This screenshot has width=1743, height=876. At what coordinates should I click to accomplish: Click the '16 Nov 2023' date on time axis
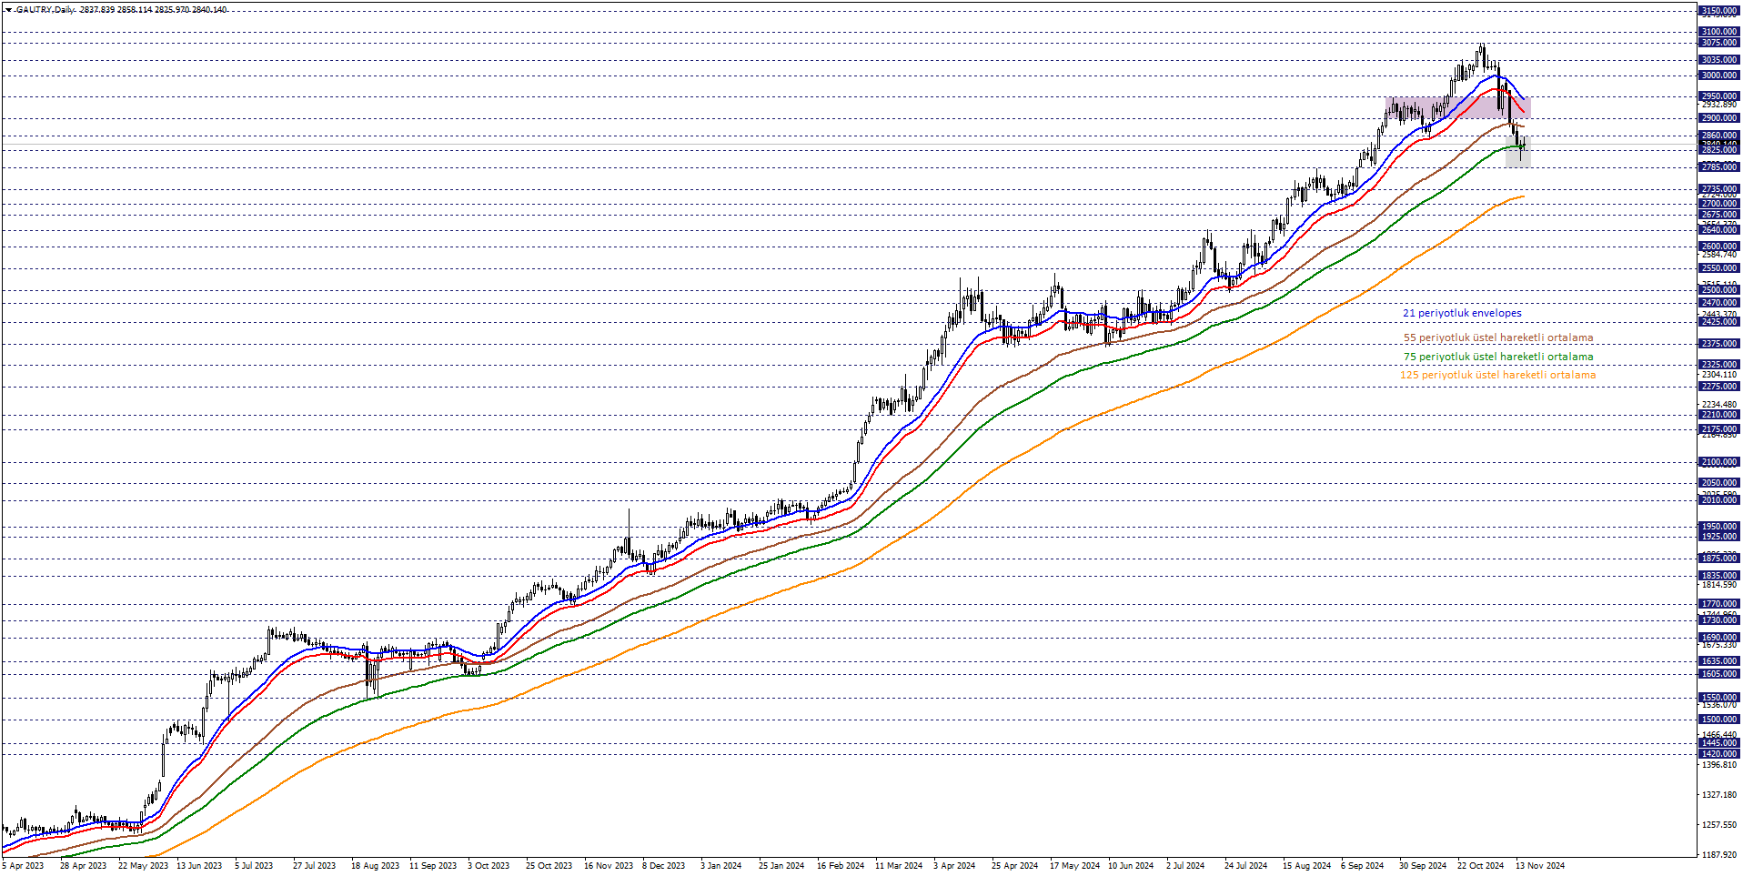coord(609,866)
